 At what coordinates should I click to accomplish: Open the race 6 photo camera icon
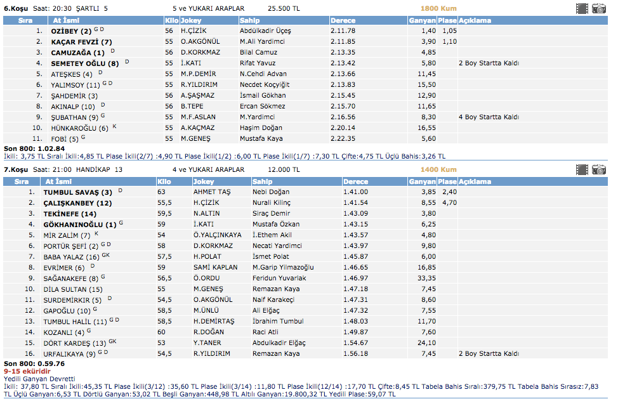coord(598,8)
